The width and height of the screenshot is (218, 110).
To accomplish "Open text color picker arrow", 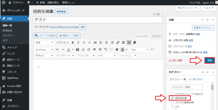I will 72,49.
